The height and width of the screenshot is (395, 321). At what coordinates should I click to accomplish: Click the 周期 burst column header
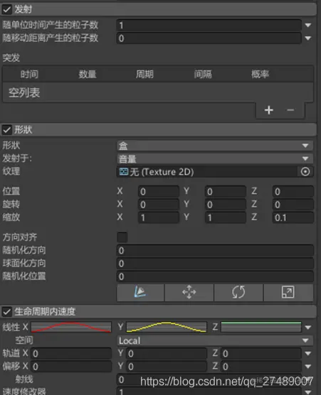[x=144, y=75]
